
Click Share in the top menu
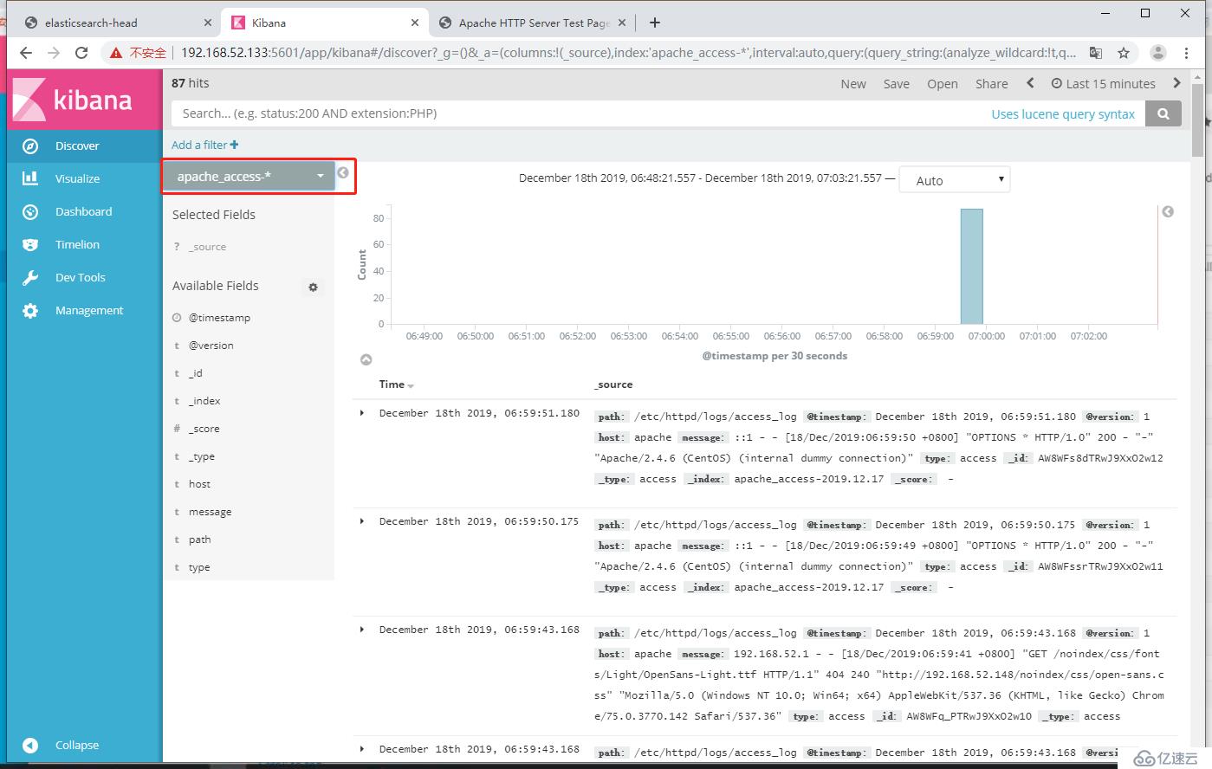992,84
